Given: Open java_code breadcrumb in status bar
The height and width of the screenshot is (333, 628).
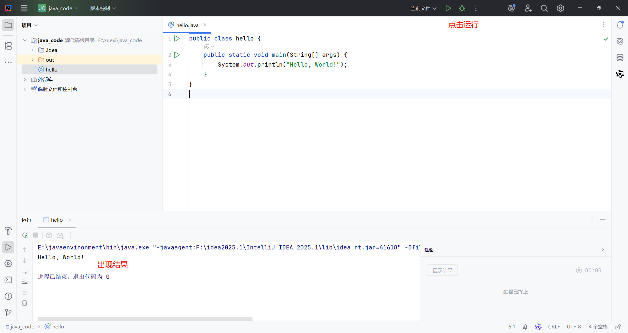Looking at the screenshot, I should pyautogui.click(x=20, y=327).
